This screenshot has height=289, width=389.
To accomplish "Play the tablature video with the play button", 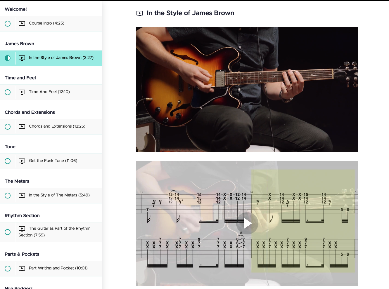I will (247, 224).
